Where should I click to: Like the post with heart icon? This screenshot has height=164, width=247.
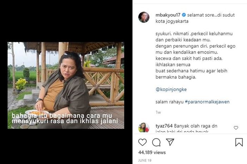pyautogui.click(x=143, y=142)
